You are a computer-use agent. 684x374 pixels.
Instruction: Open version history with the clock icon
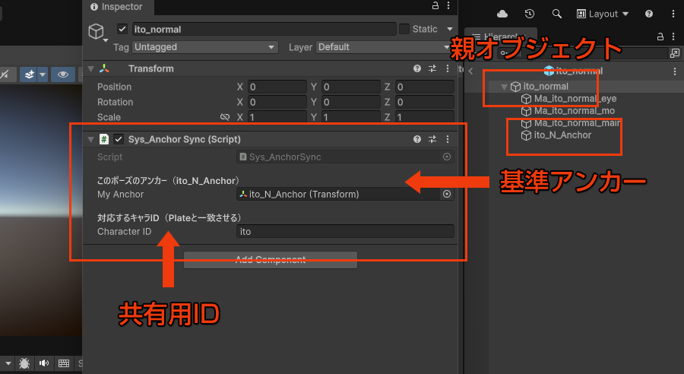[530, 14]
